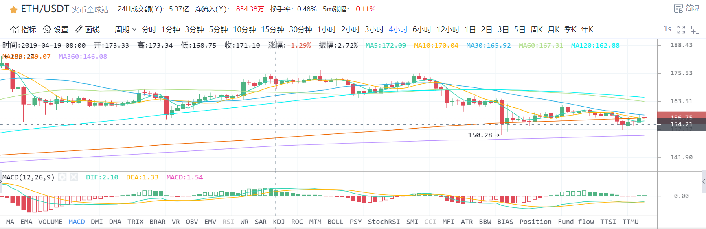This screenshot has width=706, height=229.
Task: Enable the BIAS indicator
Action: [x=505, y=222]
